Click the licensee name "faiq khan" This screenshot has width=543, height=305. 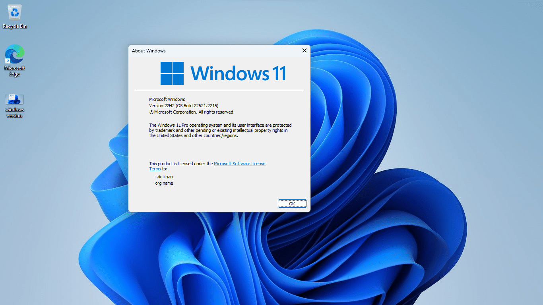(x=164, y=177)
